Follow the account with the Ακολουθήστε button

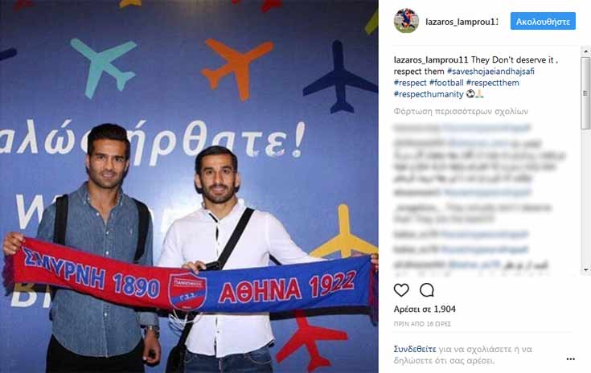[x=543, y=21]
